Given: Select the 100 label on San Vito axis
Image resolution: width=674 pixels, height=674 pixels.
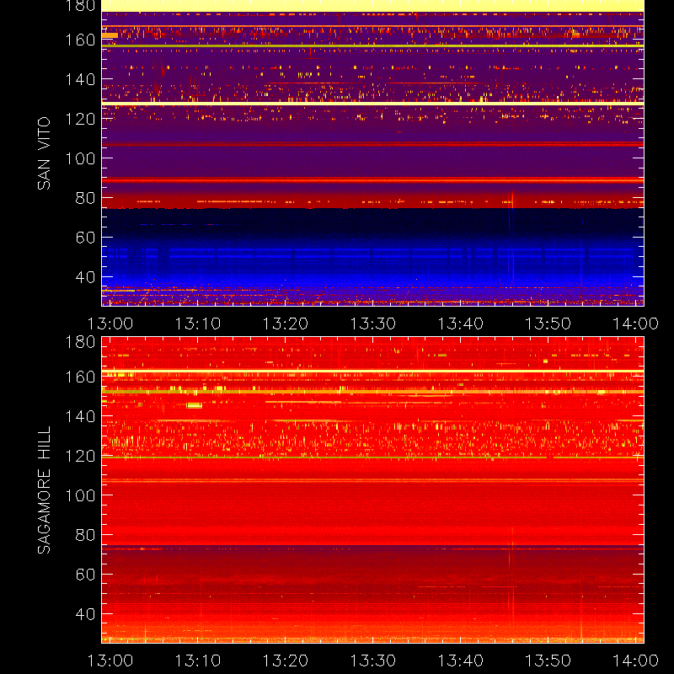Looking at the screenshot, I should coord(80,158).
